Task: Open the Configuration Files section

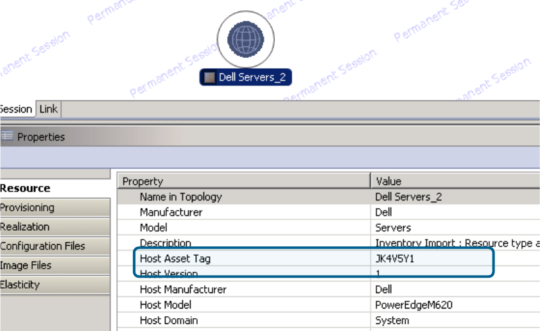Action: coord(55,246)
